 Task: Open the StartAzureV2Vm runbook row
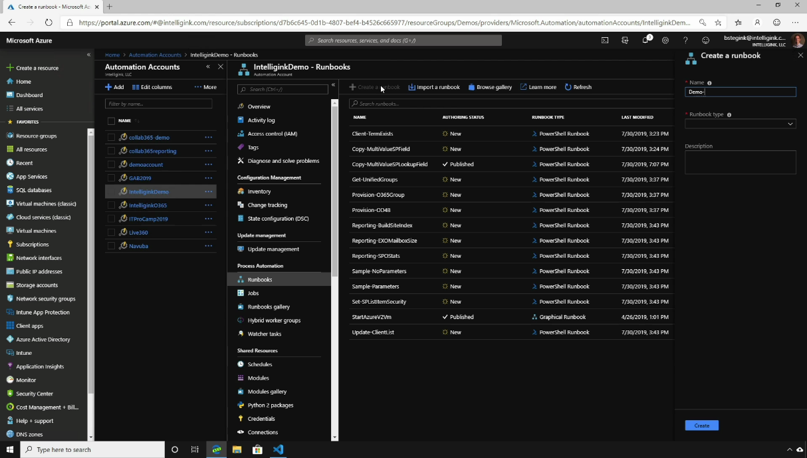click(511, 317)
